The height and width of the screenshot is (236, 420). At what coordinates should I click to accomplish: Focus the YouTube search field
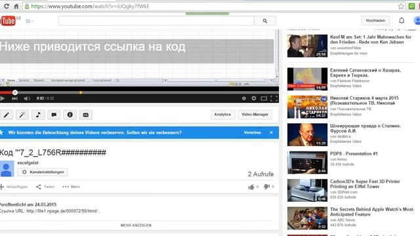pos(156,20)
